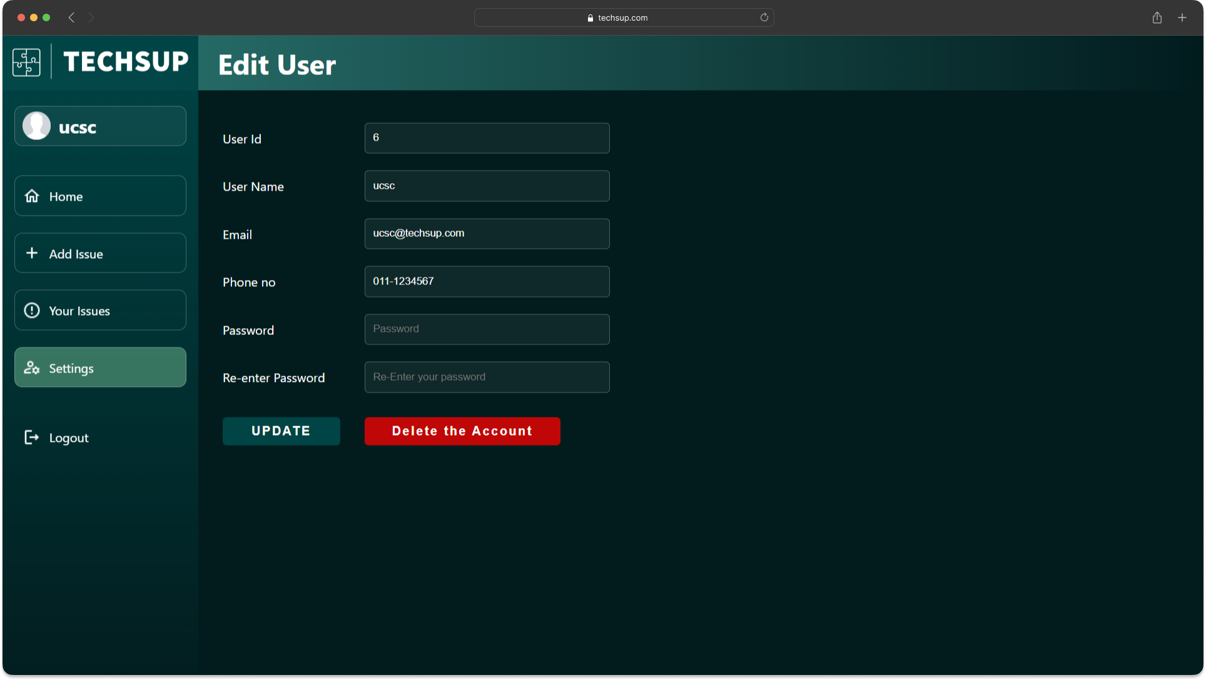Go to the Home page
Viewport: 1206px width, 680px height.
[x=100, y=196]
